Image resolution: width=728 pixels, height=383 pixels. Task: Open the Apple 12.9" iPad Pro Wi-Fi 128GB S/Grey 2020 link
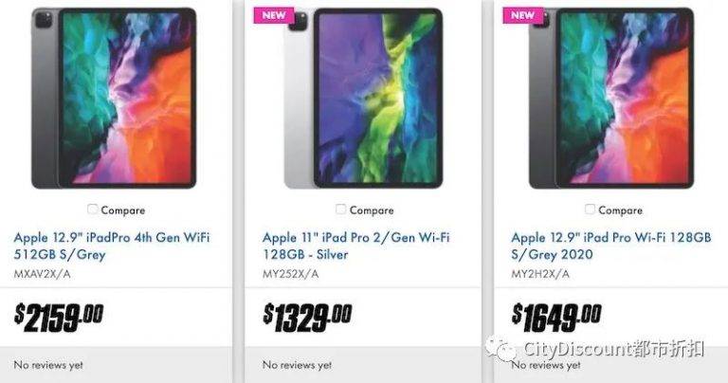click(x=611, y=246)
